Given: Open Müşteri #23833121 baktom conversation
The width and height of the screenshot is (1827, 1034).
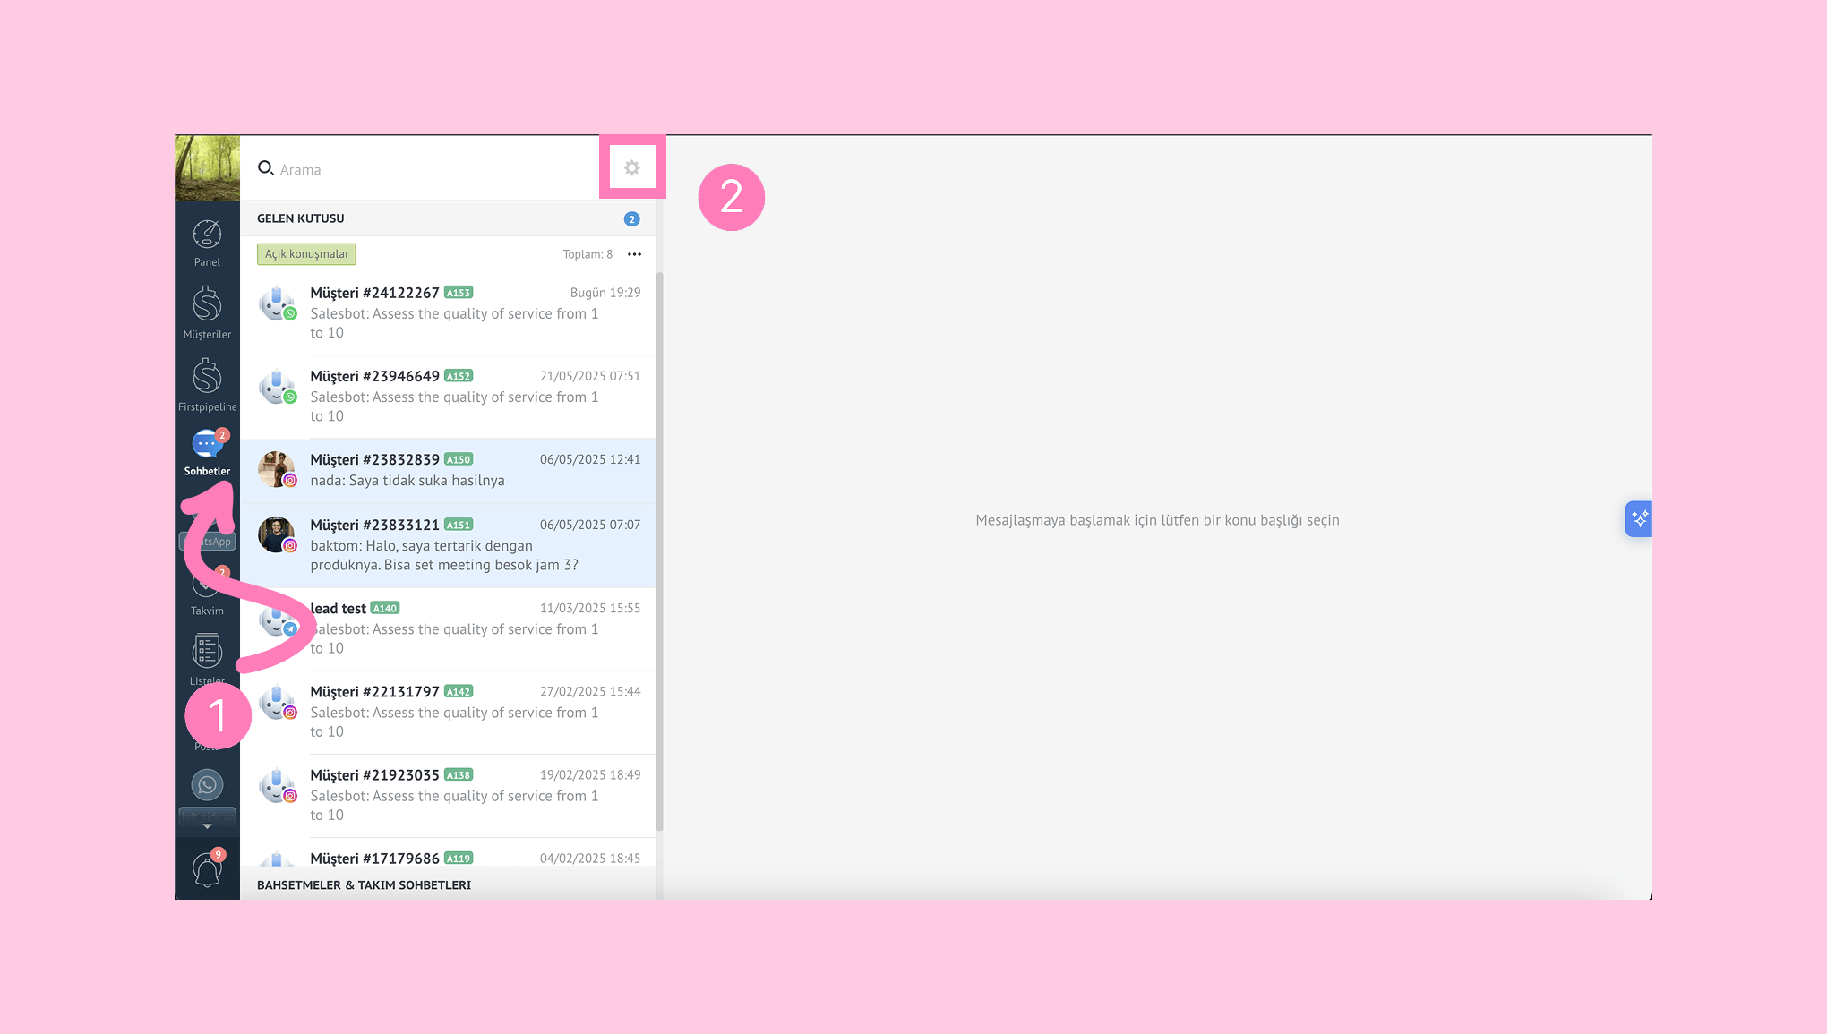Looking at the screenshot, I should 448,544.
